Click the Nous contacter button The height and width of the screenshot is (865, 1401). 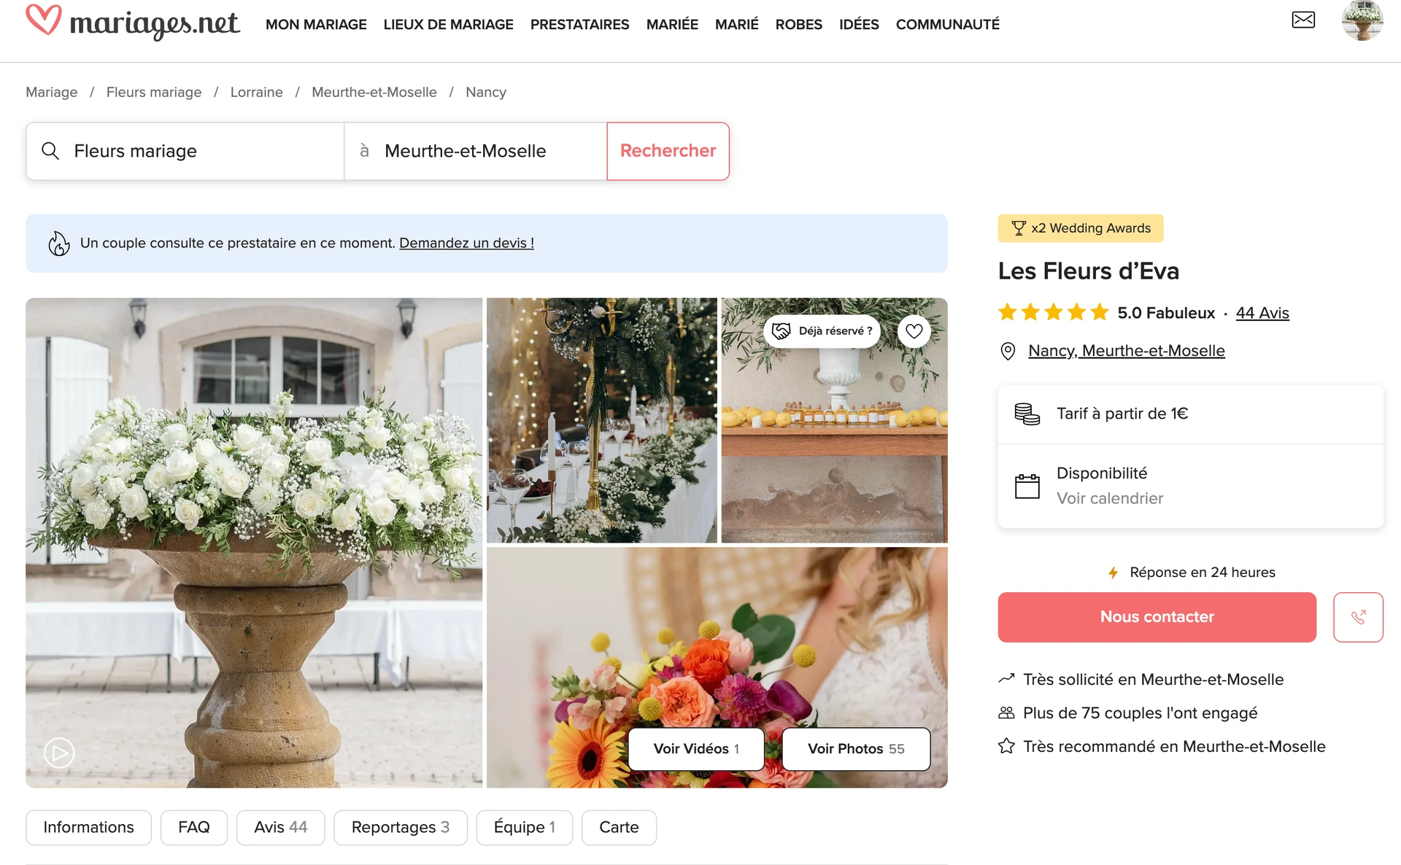pyautogui.click(x=1157, y=617)
